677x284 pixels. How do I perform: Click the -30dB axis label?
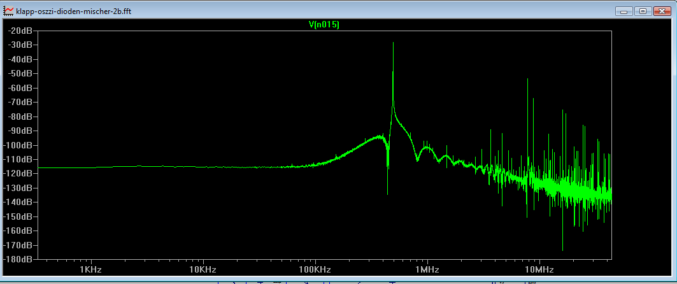coord(20,45)
